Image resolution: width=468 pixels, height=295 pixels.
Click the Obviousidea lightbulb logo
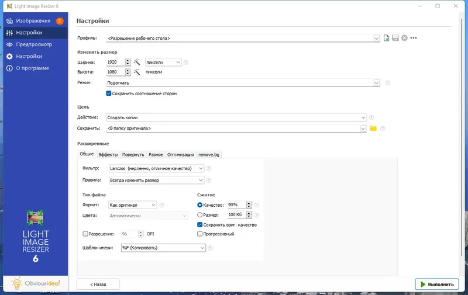(x=36, y=283)
